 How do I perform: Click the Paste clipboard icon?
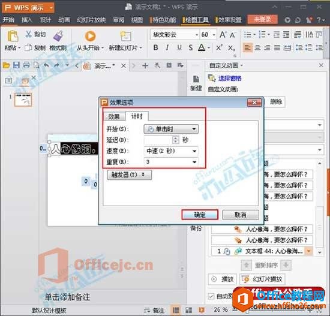[13, 36]
